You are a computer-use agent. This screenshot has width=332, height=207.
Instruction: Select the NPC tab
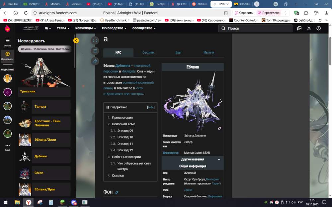click(x=119, y=53)
